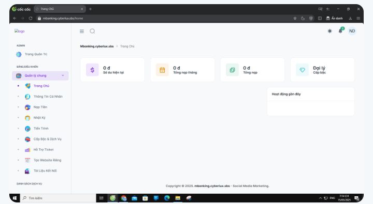Click the Quản lý chung icon
This screenshot has width=373, height=204.
pos(19,76)
